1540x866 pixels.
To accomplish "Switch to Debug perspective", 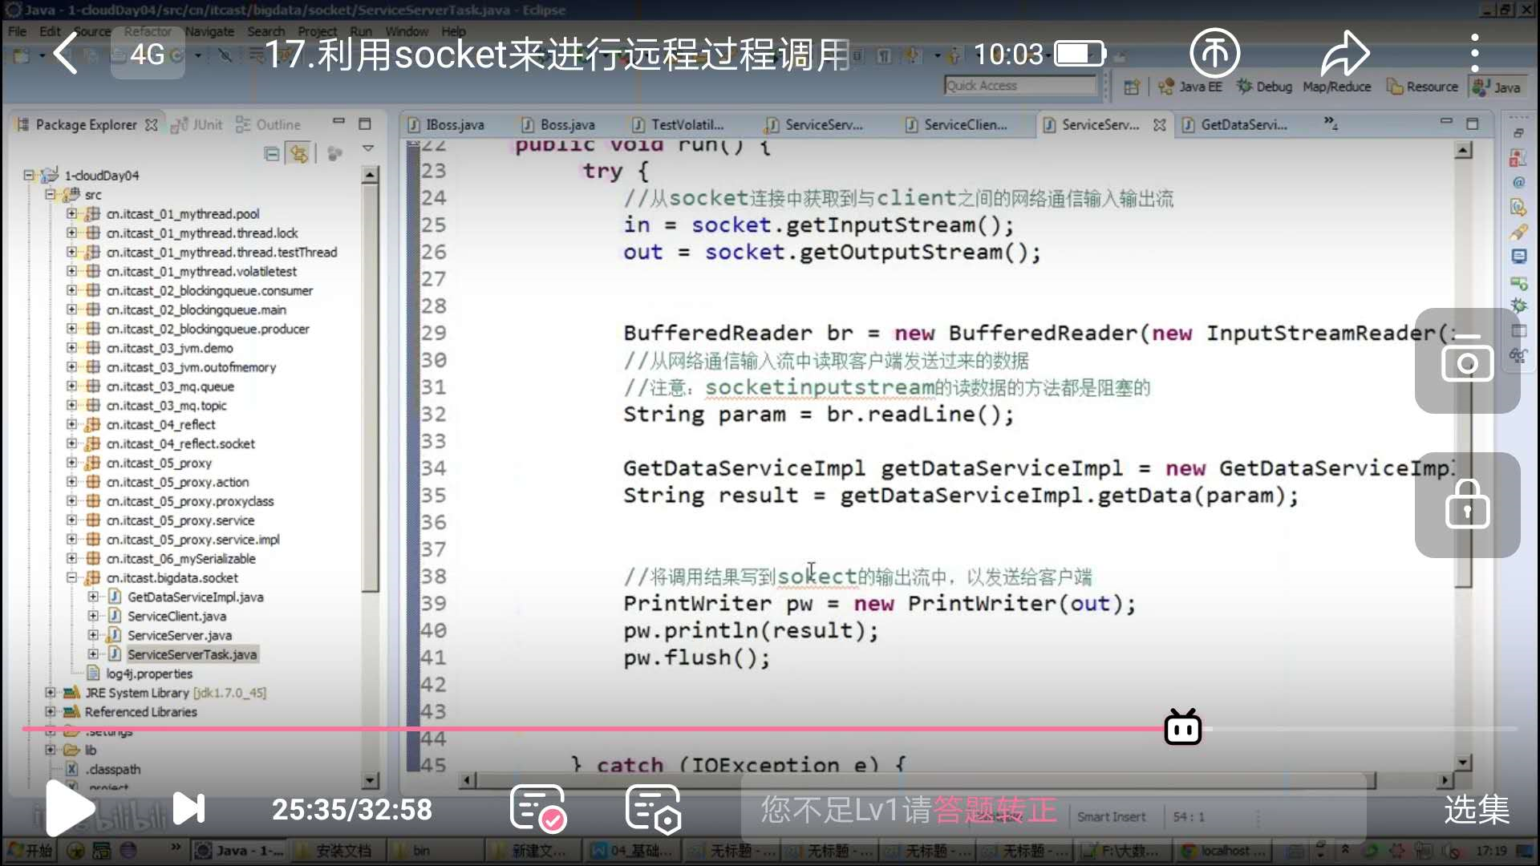I will pos(1264,87).
